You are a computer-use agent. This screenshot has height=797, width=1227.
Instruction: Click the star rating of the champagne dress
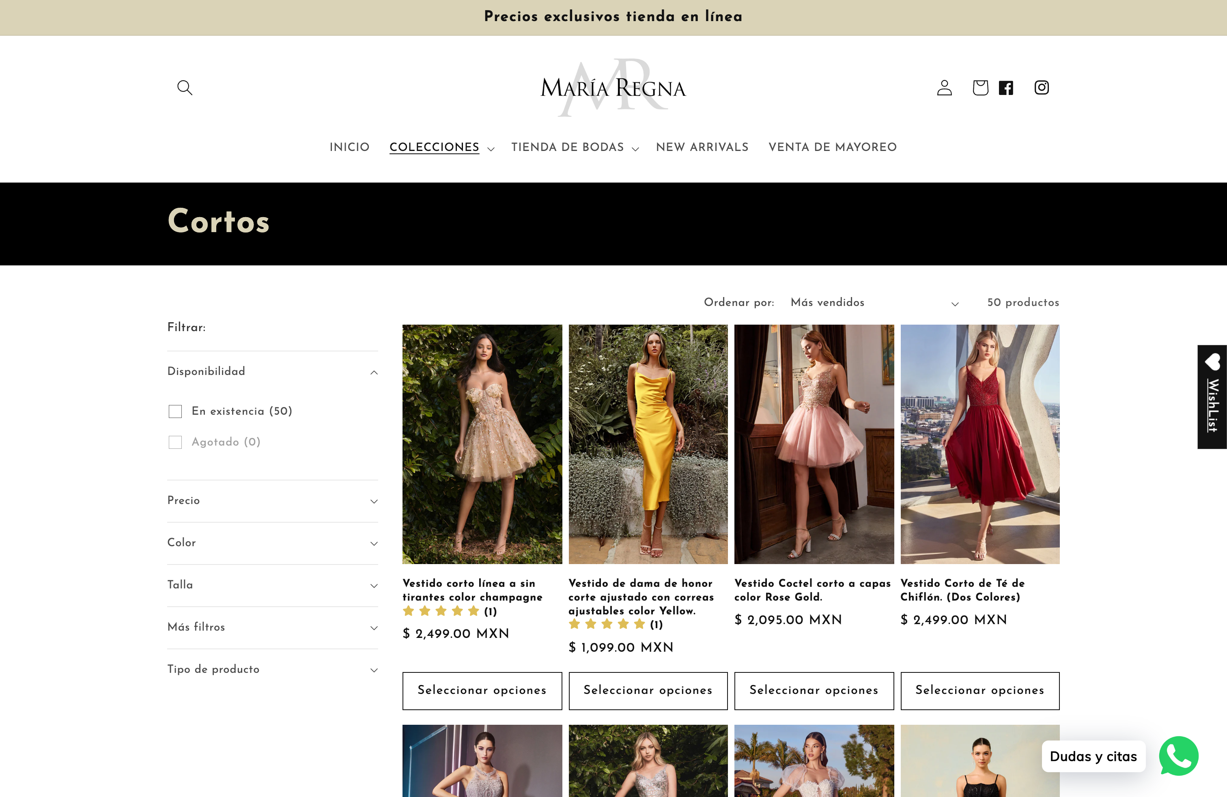click(x=441, y=612)
